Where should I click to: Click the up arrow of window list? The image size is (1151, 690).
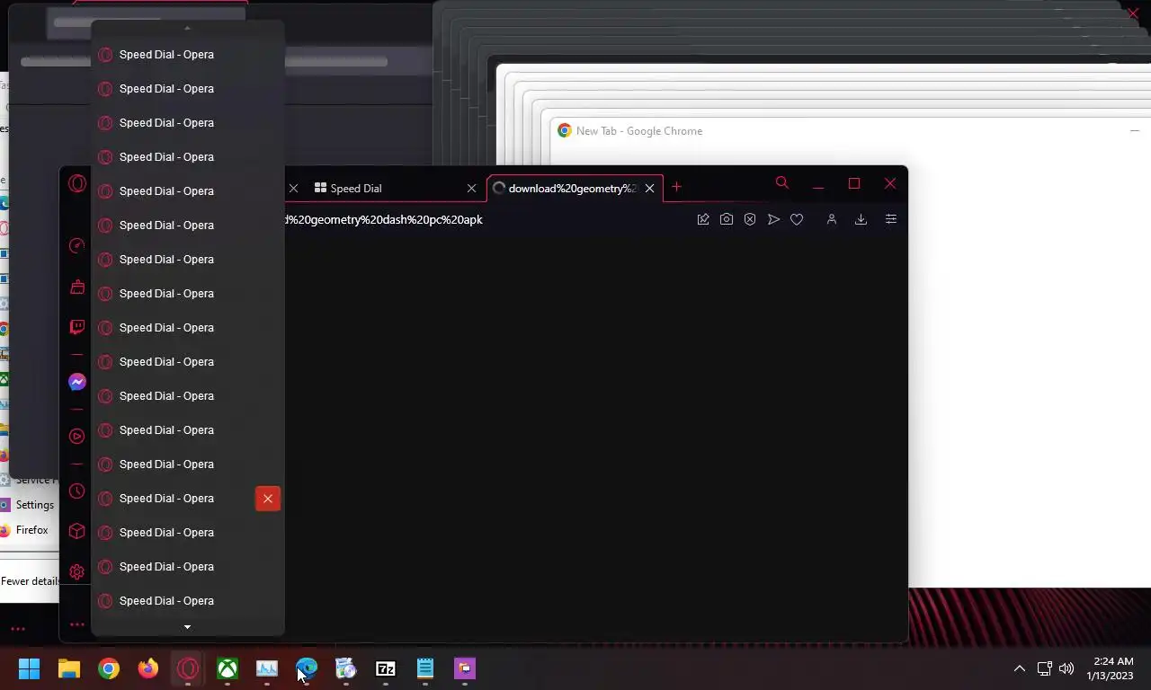click(187, 28)
